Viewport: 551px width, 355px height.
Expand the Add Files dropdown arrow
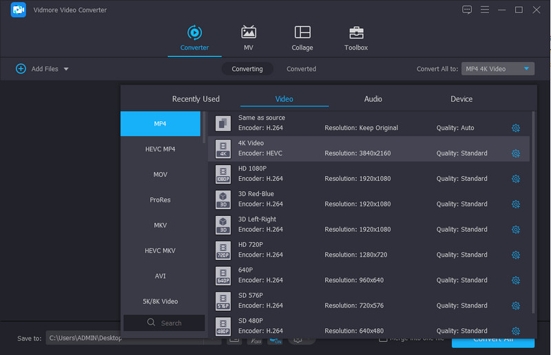click(x=66, y=69)
